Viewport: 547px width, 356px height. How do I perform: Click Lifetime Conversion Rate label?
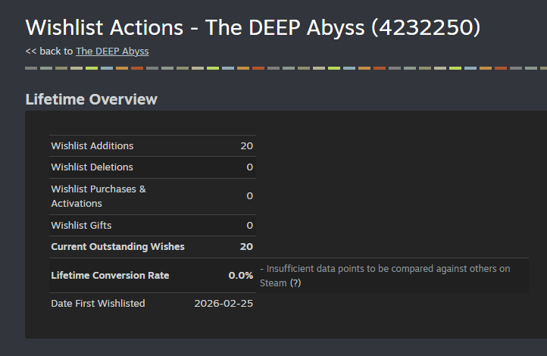click(x=111, y=276)
